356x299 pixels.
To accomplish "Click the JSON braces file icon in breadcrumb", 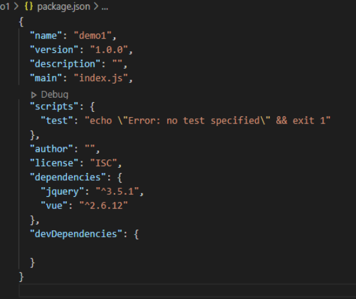I will pos(28,6).
